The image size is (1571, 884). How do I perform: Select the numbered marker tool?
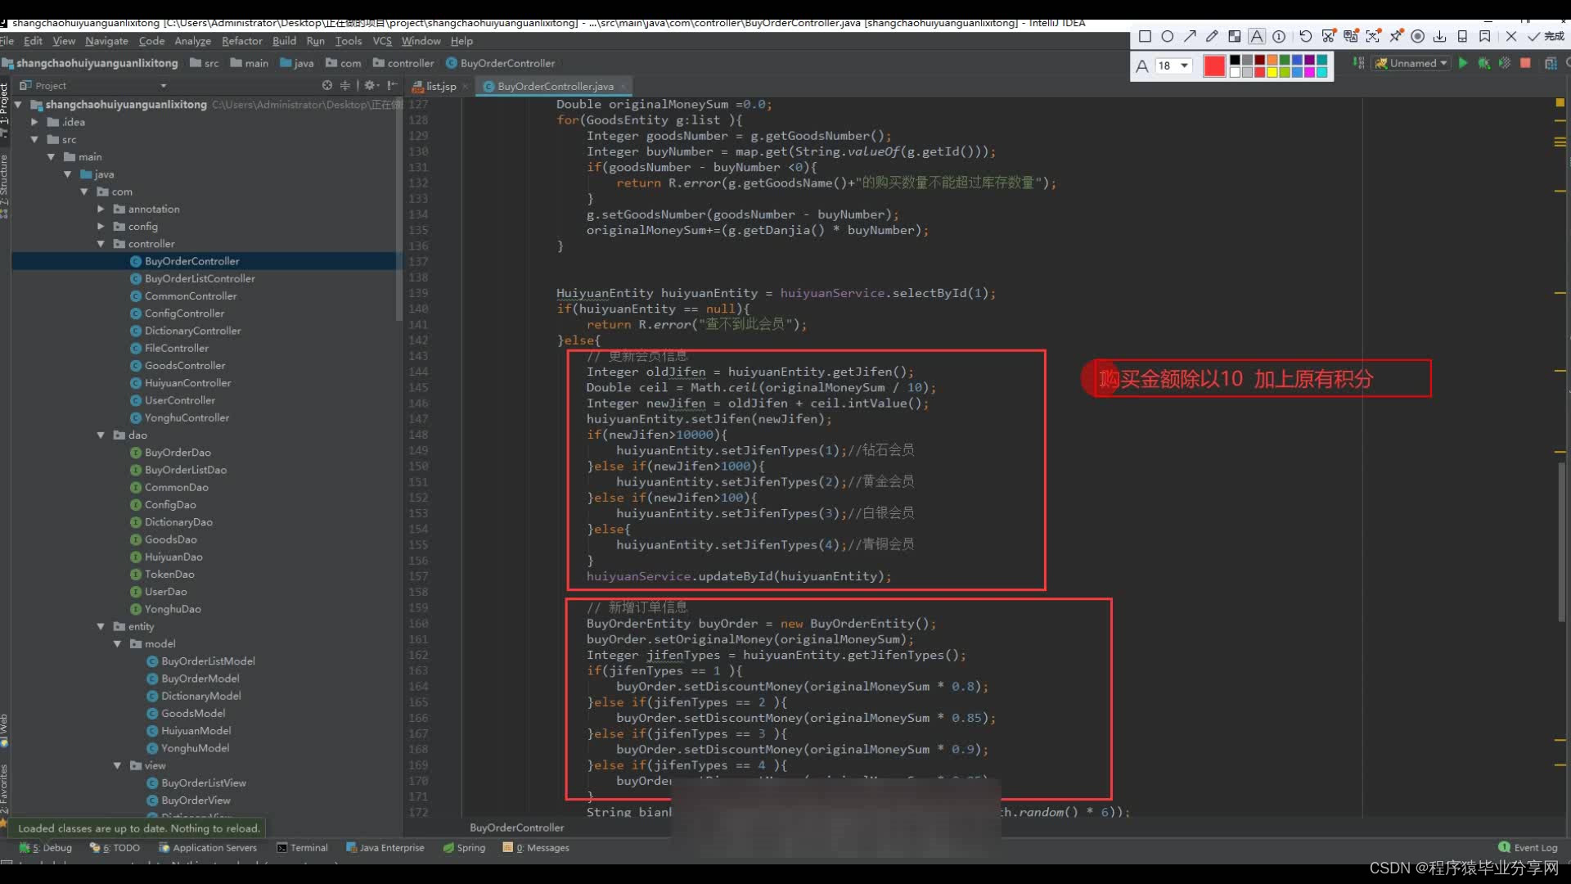coord(1279,36)
